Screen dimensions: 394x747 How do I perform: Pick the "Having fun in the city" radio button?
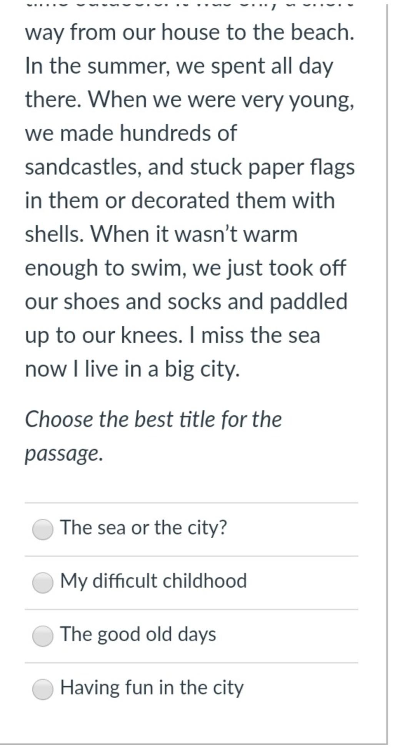tap(43, 689)
